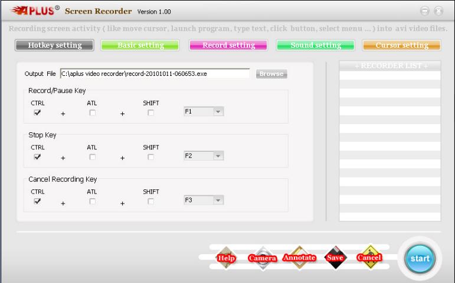This screenshot has width=455, height=283.
Task: Click the Output File path field
Action: 155,74
